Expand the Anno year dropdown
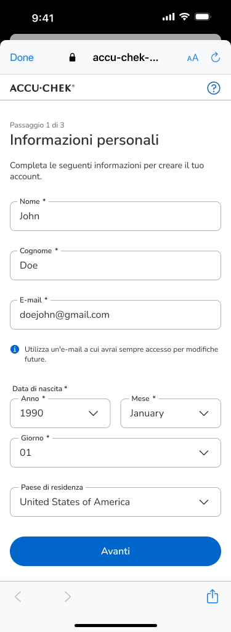This screenshot has width=231, height=632. tap(60, 413)
